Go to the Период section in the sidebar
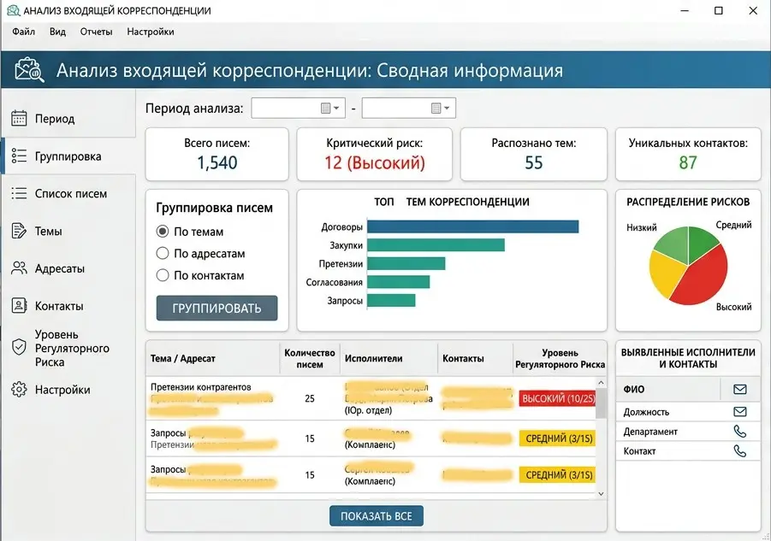 [68, 118]
